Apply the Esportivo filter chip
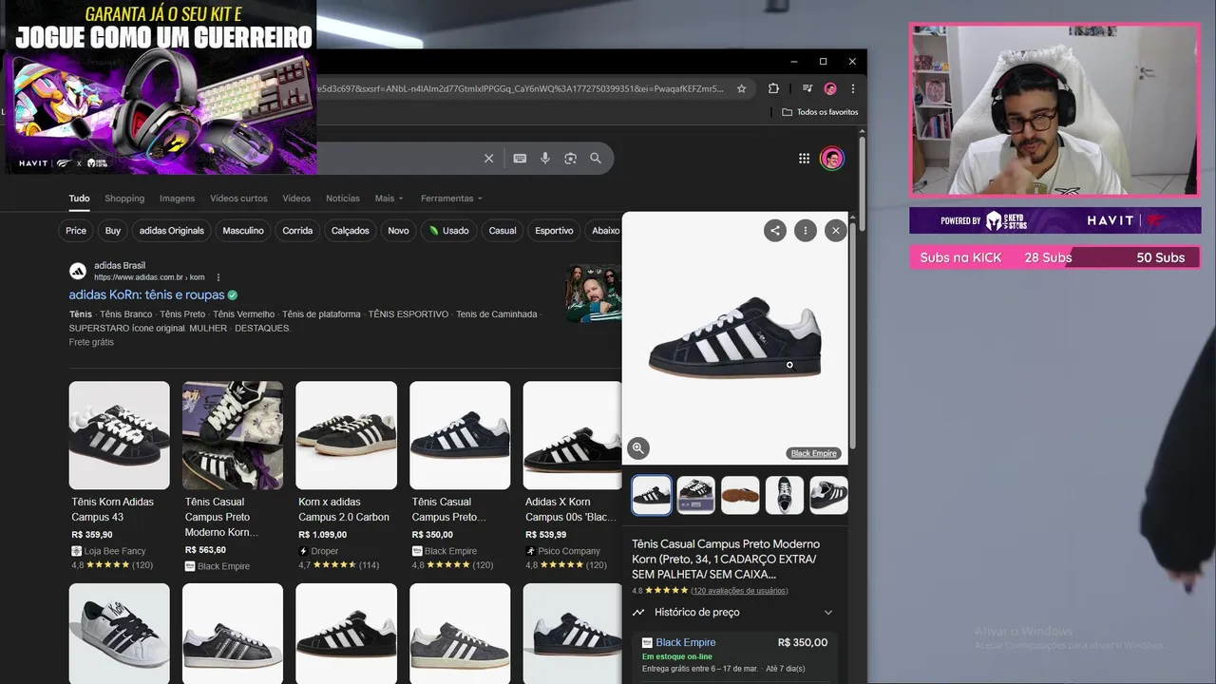This screenshot has width=1216, height=684. 554,231
